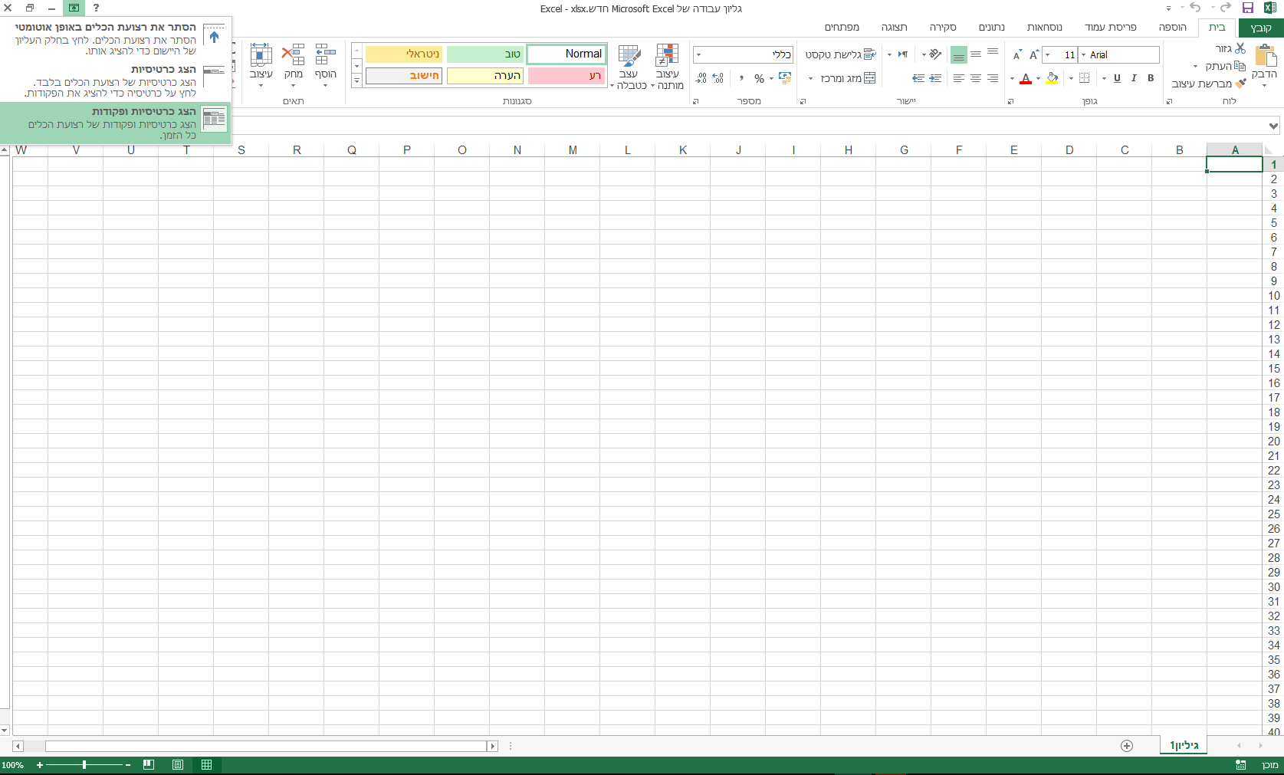Expand the Copy (העתק) dropdown arrow
Screen dimensions: 1284x775
pyautogui.click(x=1195, y=67)
